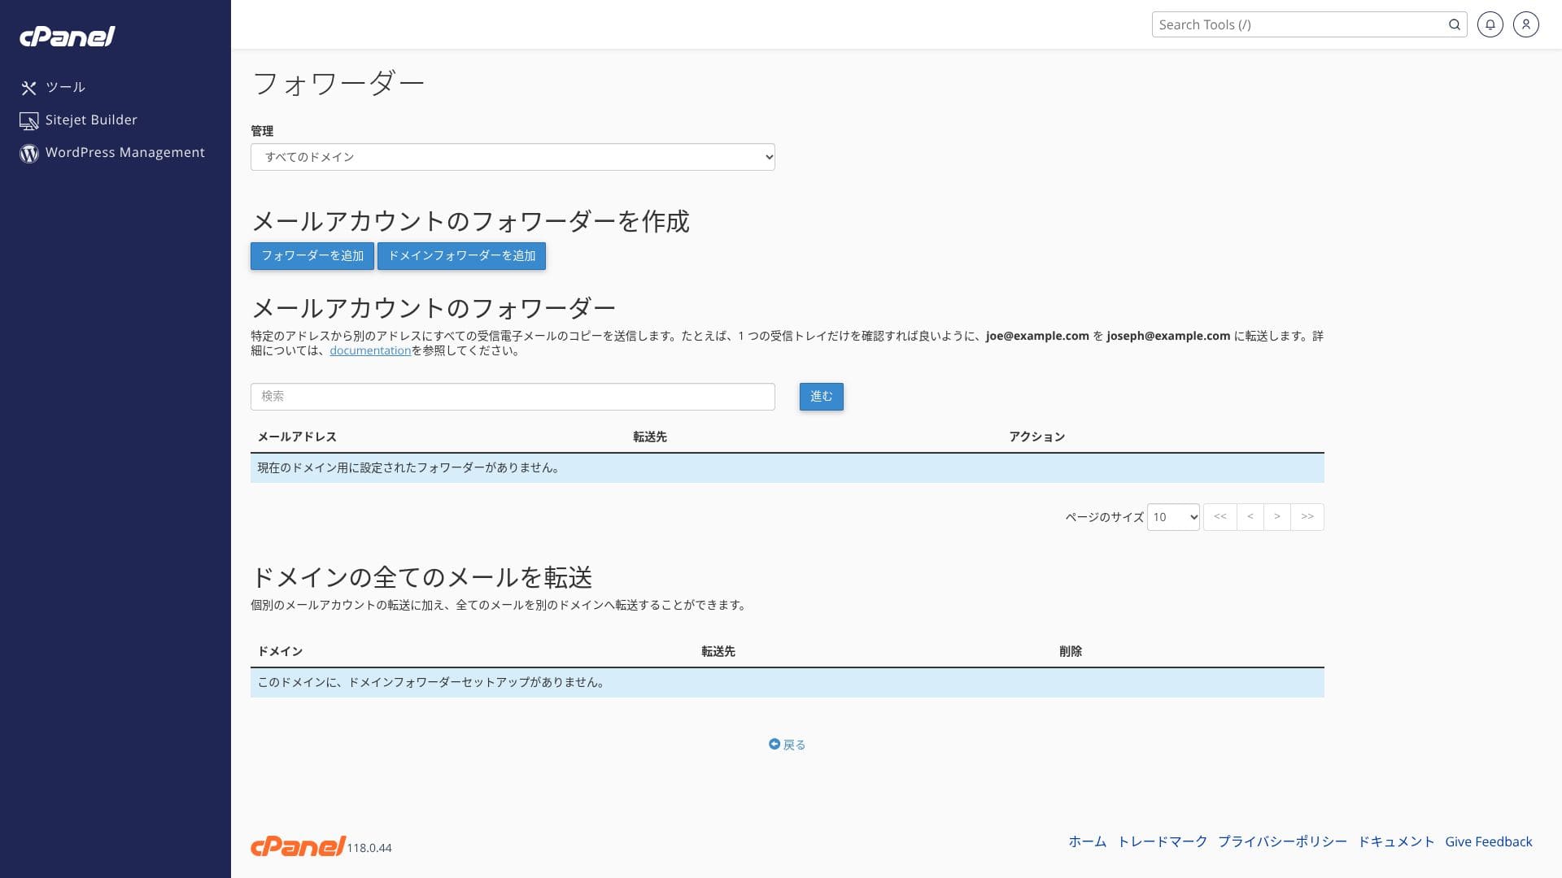Click the 戻る back arrow icon

tap(774, 744)
